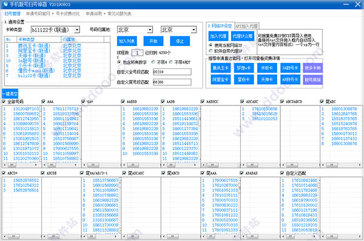Click the 停止 stop button

pos(180,41)
